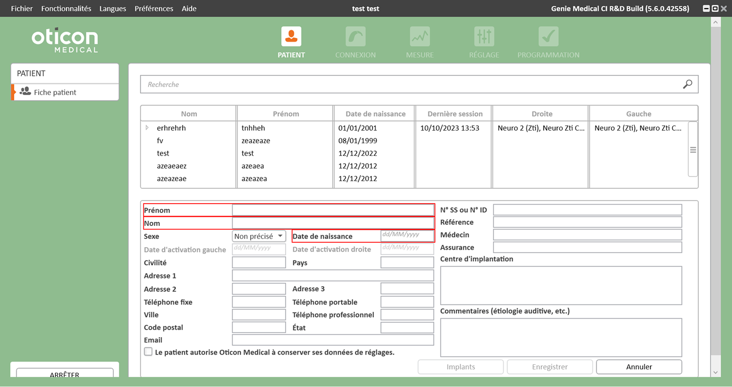Image resolution: width=732 pixels, height=387 pixels.
Task: Focus the Référence input field
Action: pos(587,222)
